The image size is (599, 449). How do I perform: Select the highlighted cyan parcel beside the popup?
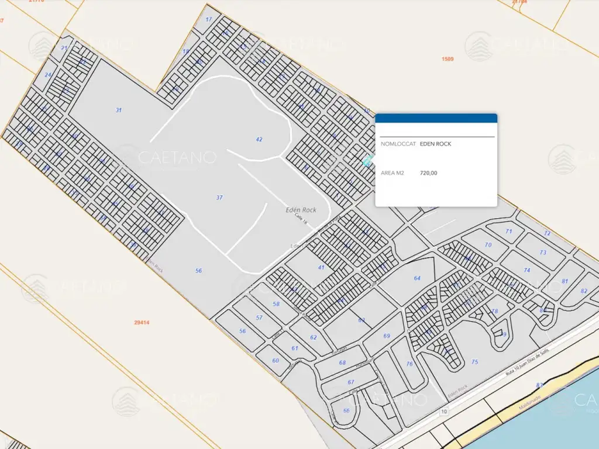coord(367,161)
